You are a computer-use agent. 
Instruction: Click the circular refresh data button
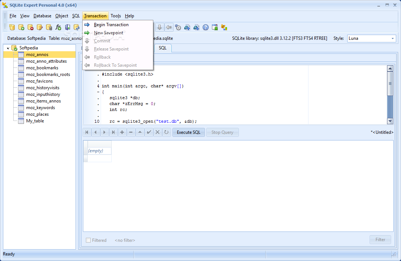pyautogui.click(x=167, y=132)
